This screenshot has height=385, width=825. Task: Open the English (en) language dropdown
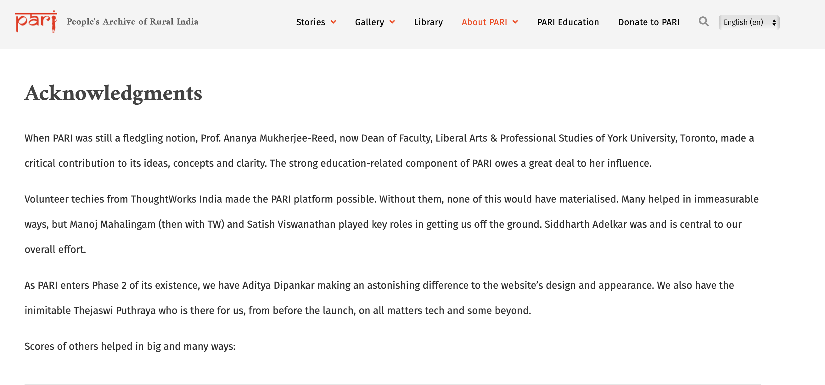tap(744, 22)
